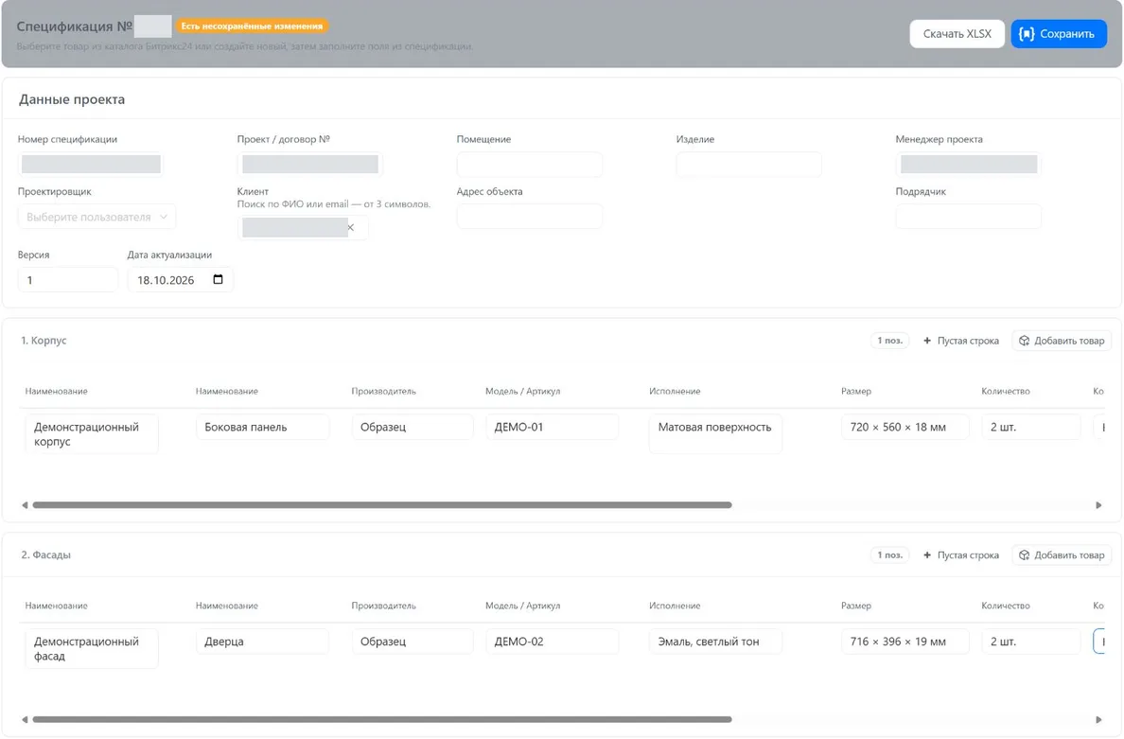Edit the ДЕМО-01 article cell
The height and width of the screenshot is (739, 1124).
tap(552, 427)
